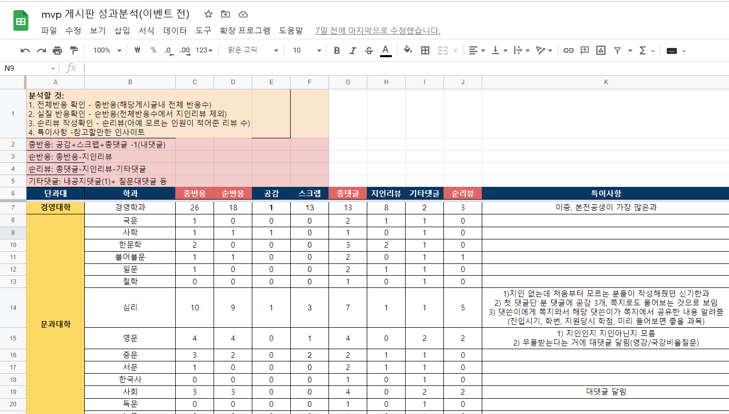Open the 파일 menu

pyautogui.click(x=49, y=31)
